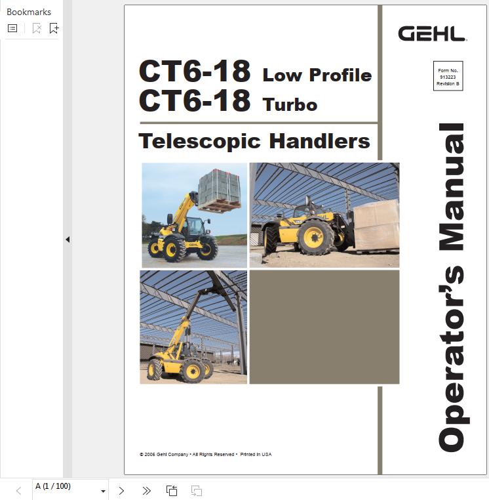Image resolution: width=489 pixels, height=500 pixels.
Task: Click the greyed next view icon
Action: (x=197, y=491)
